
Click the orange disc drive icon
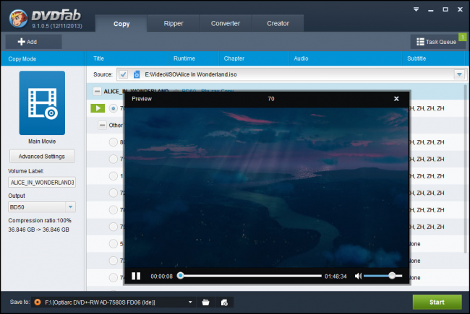click(x=38, y=302)
